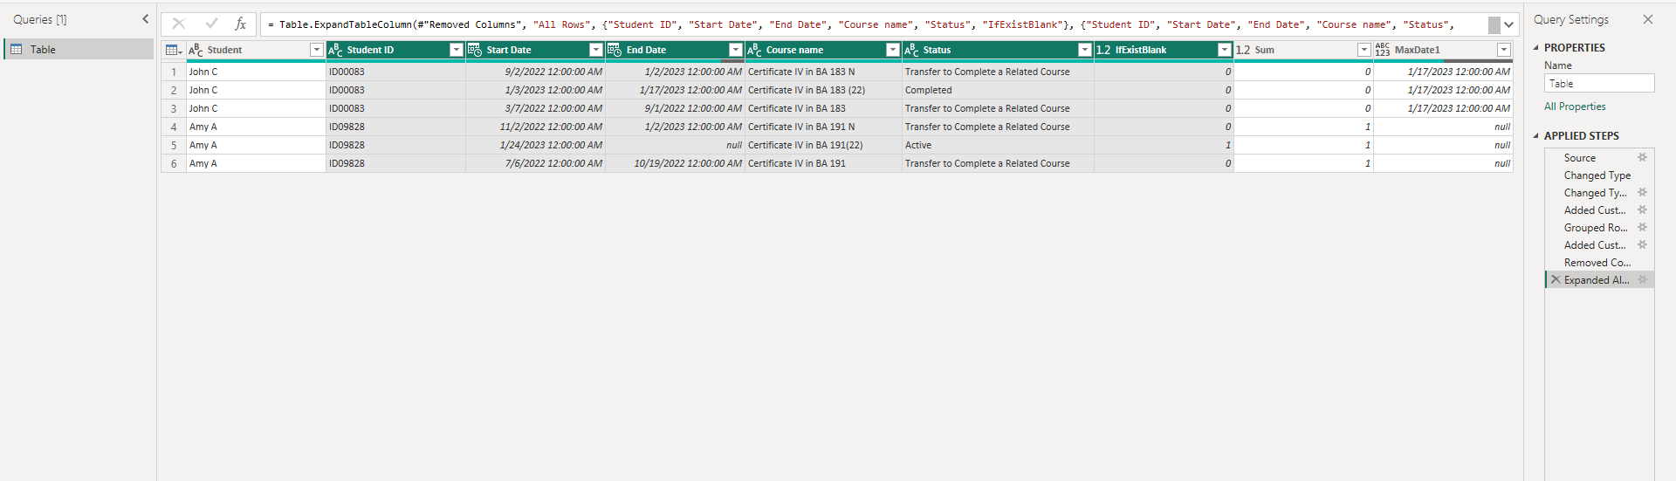This screenshot has height=481, width=1676.
Task: Click the ABC123 type icon of MaxDate1 column
Action: (1383, 50)
